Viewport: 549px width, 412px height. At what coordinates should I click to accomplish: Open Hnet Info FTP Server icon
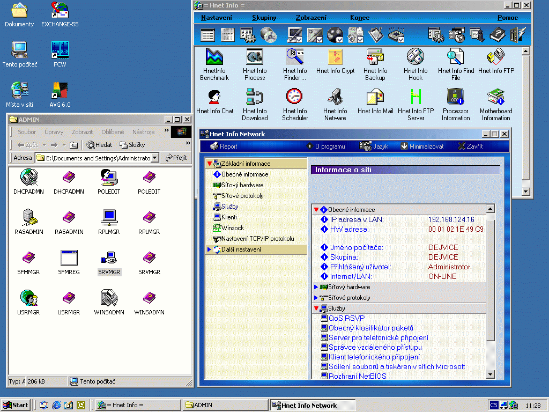416,97
